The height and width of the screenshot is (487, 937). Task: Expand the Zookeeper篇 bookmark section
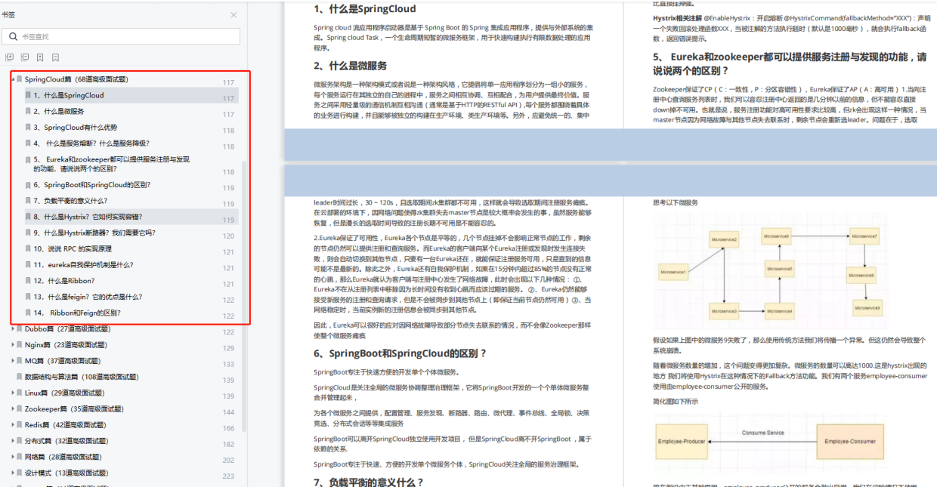pyautogui.click(x=12, y=408)
